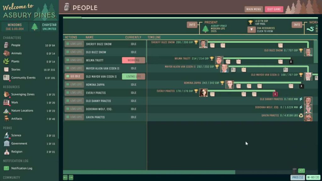Click the Scavenging Zones snail icon

(x=6, y=94)
